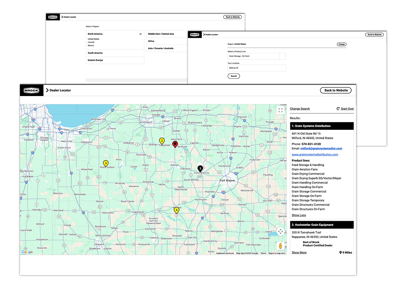Click Start Over to reset search

coord(345,109)
